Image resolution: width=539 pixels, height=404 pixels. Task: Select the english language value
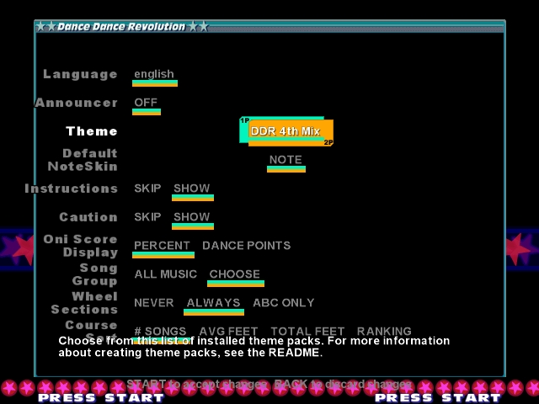(154, 74)
